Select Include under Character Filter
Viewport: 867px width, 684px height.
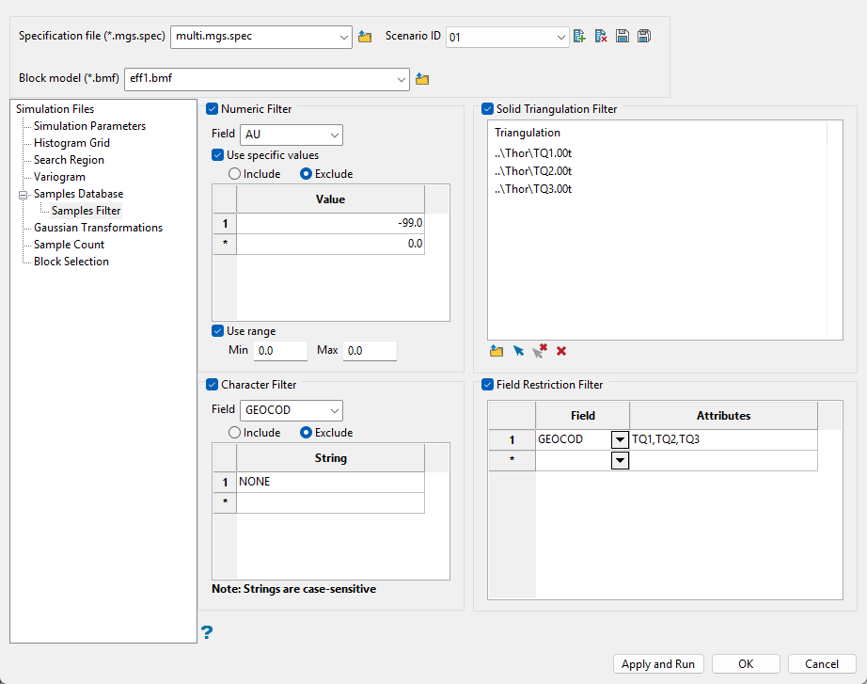(234, 433)
